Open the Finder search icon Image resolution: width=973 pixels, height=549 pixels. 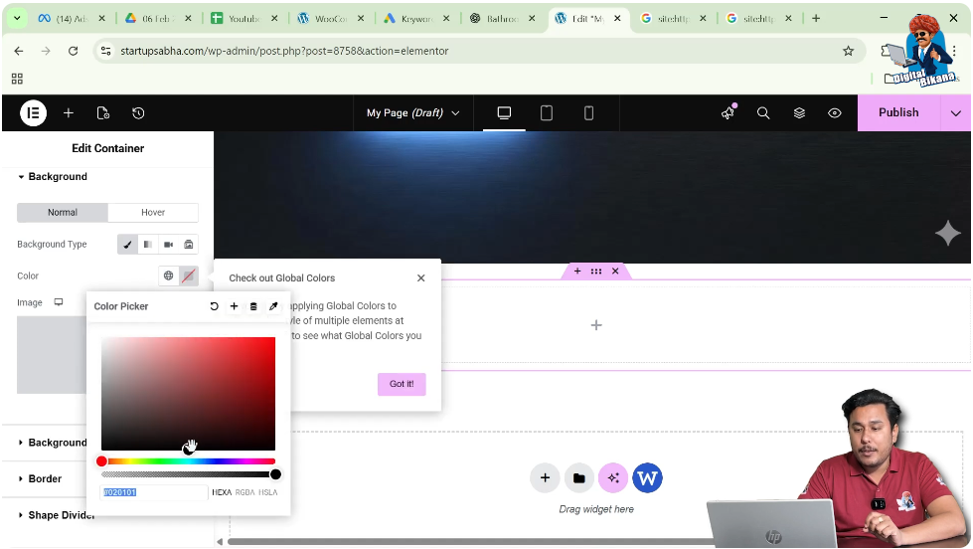pyautogui.click(x=763, y=113)
